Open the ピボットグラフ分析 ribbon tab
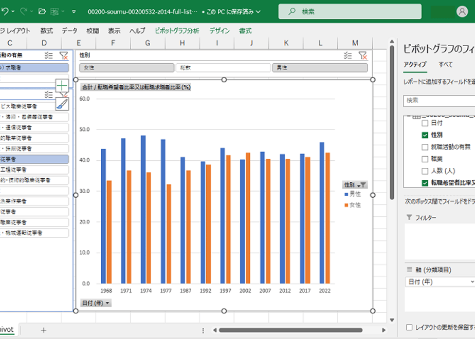 pyautogui.click(x=177, y=31)
